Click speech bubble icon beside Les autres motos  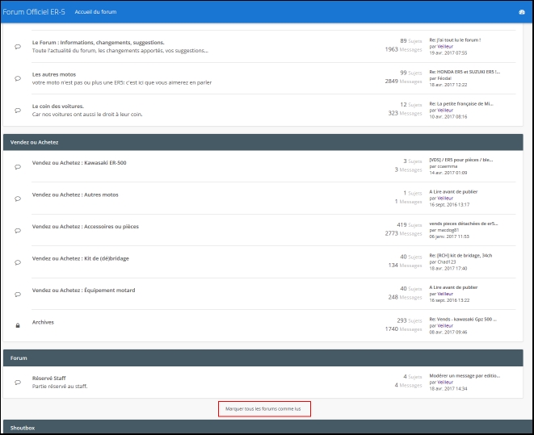[18, 78]
